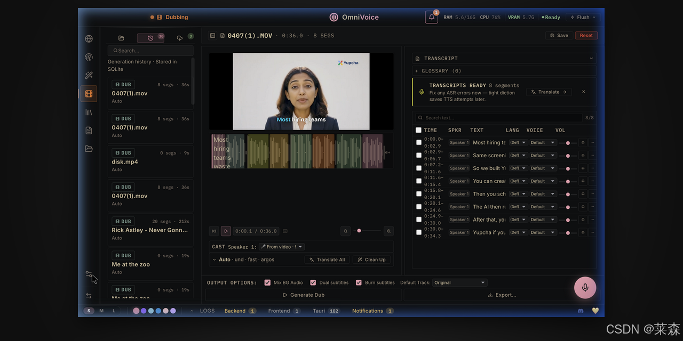Expand the Auto und fast argos settings
Screen dimensions: 683x341
point(215,260)
